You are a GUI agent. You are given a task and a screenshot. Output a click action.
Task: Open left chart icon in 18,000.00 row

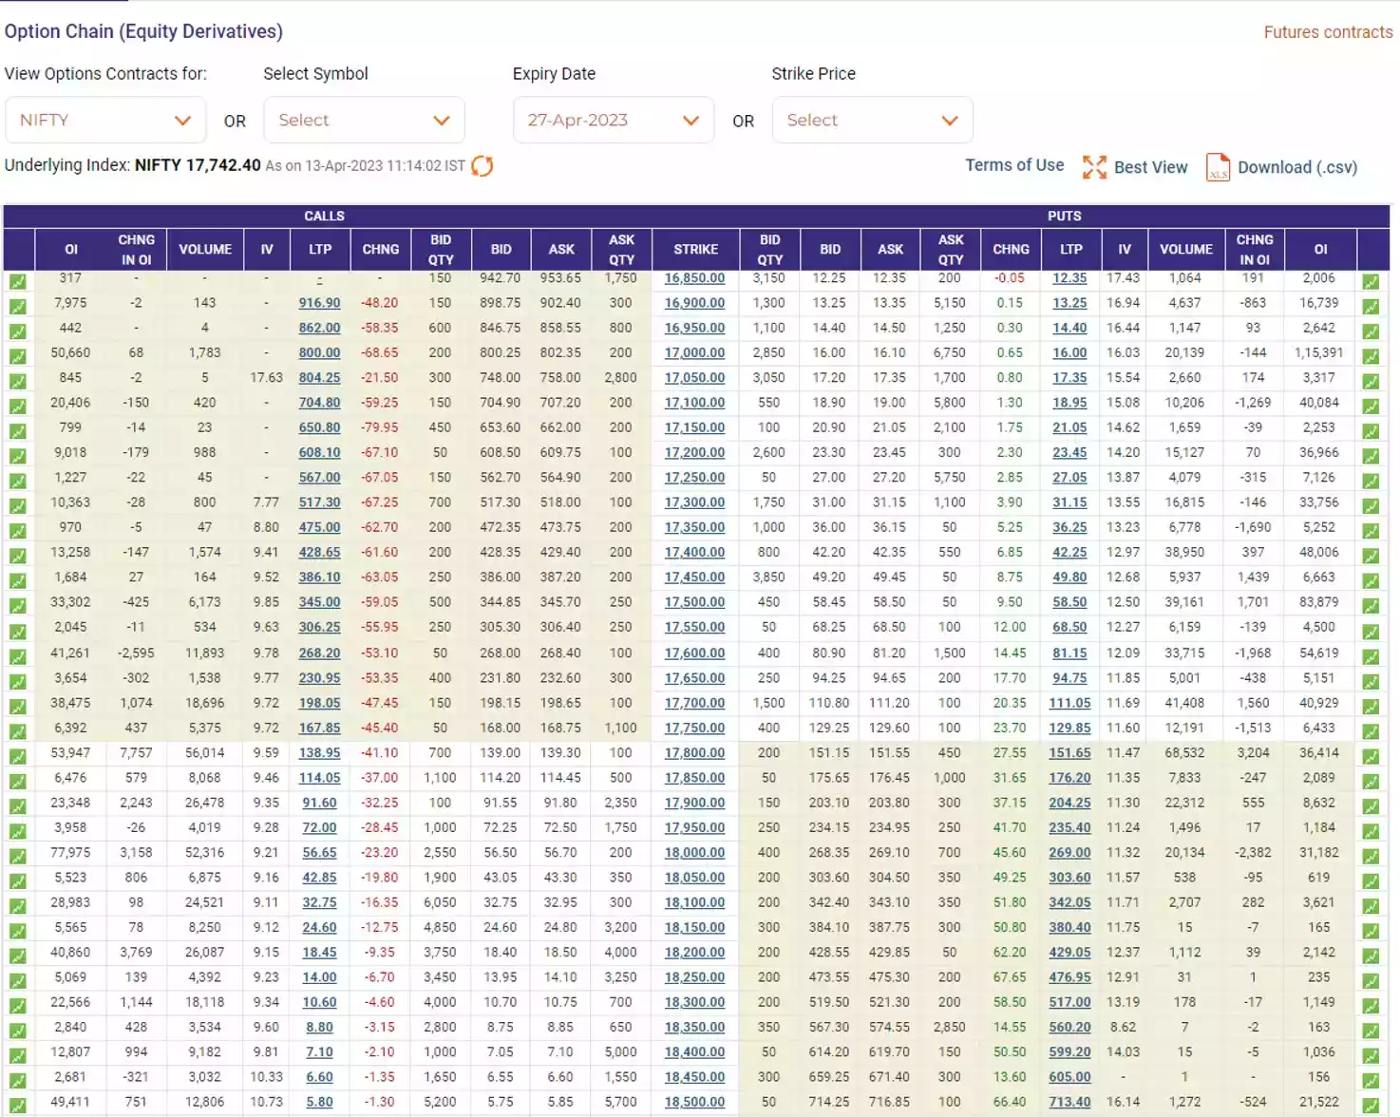point(18,856)
